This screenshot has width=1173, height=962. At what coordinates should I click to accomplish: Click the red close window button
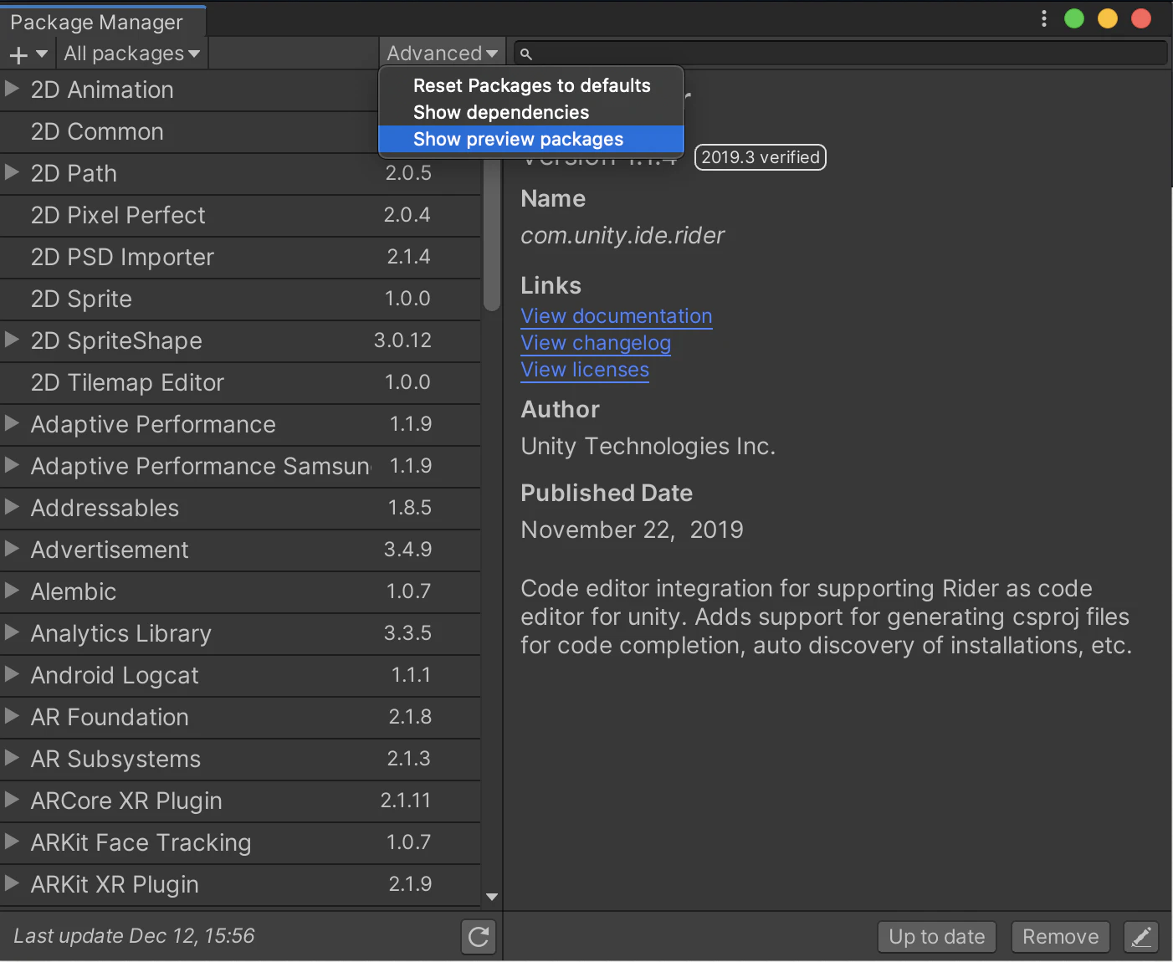1141,18
